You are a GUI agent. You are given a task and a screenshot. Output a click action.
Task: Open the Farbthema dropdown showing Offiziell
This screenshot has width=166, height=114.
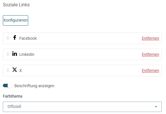[82, 107]
